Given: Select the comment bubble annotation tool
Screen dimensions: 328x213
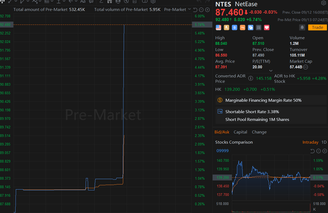Looking at the screenshot, I should (x=91, y=1).
